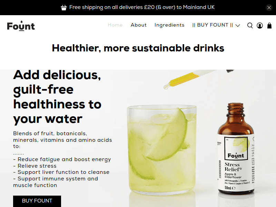Click the Relieve stress bullet text

click(x=35, y=166)
